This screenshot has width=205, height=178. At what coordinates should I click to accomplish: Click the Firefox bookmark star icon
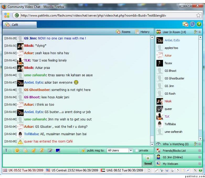pyautogui.click(x=198, y=15)
